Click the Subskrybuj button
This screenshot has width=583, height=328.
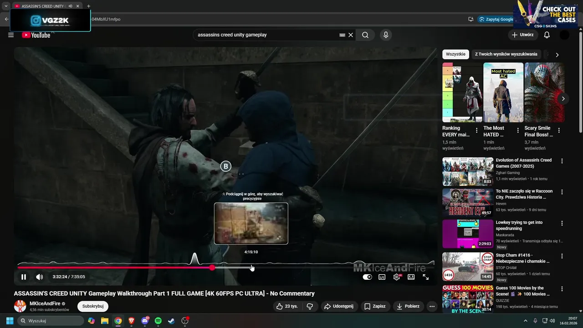coord(93,306)
